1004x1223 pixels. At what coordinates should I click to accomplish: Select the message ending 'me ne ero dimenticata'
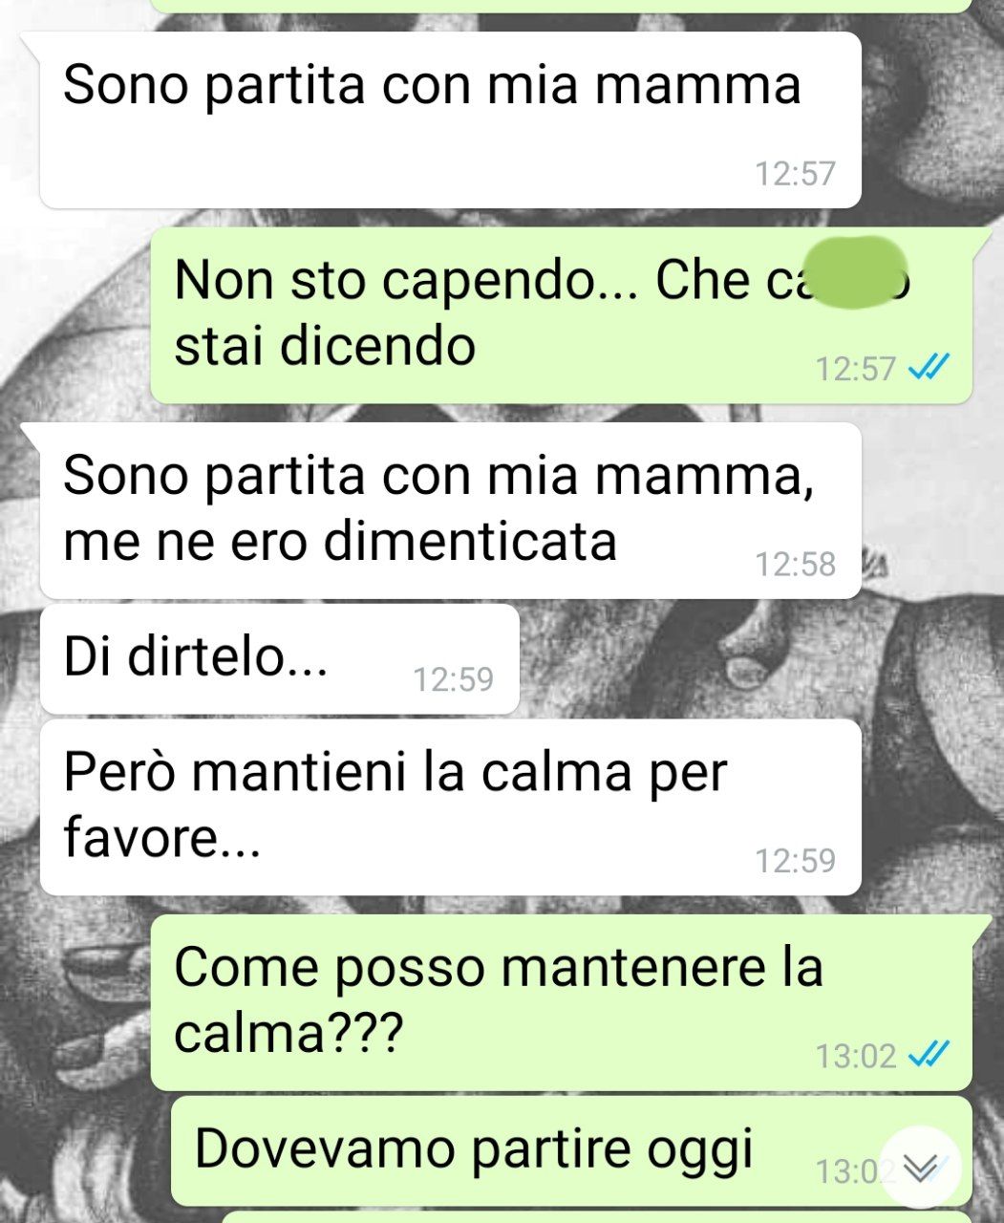point(450,510)
